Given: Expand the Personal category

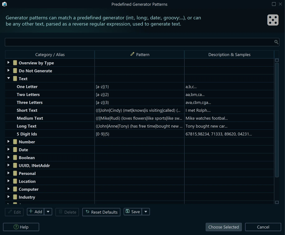Looking at the screenshot, I should click(x=8, y=173).
